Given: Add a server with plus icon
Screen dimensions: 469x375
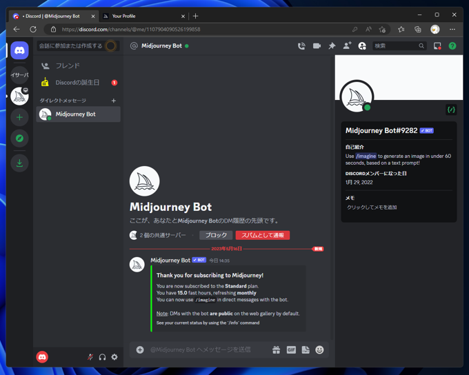Looking at the screenshot, I should (x=19, y=117).
